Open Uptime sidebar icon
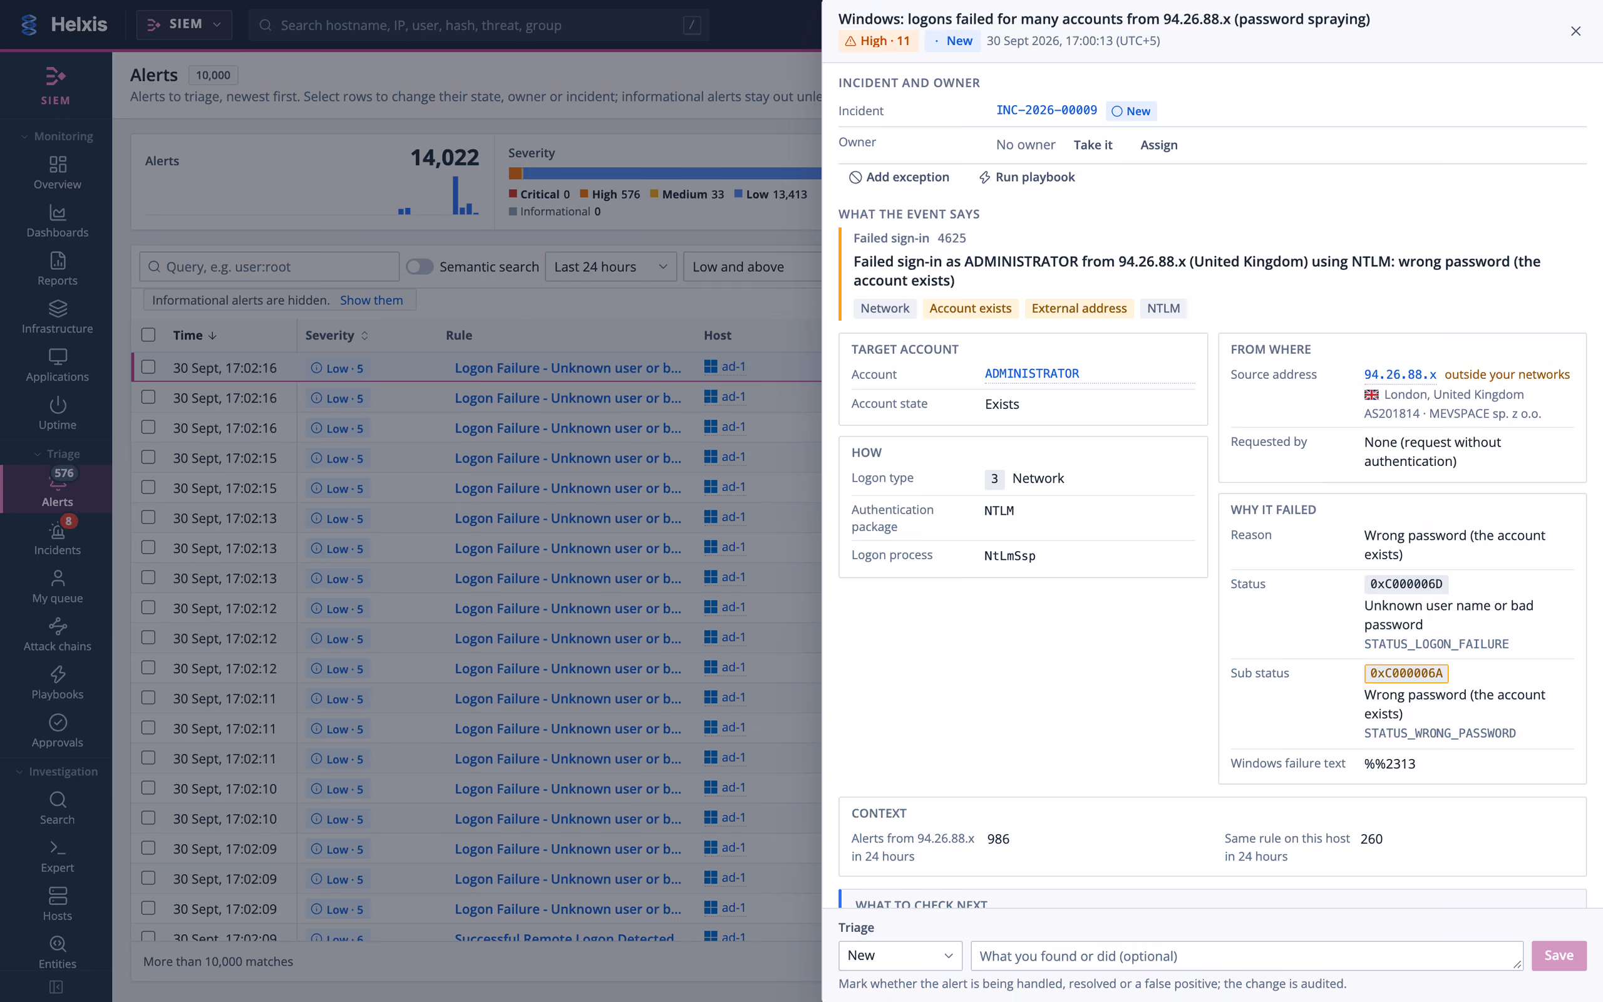This screenshot has width=1603, height=1002. pos(58,413)
